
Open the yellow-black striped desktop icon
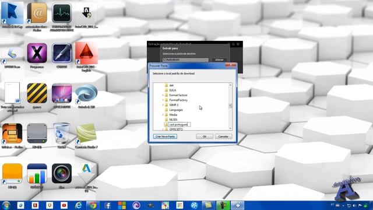[37, 93]
